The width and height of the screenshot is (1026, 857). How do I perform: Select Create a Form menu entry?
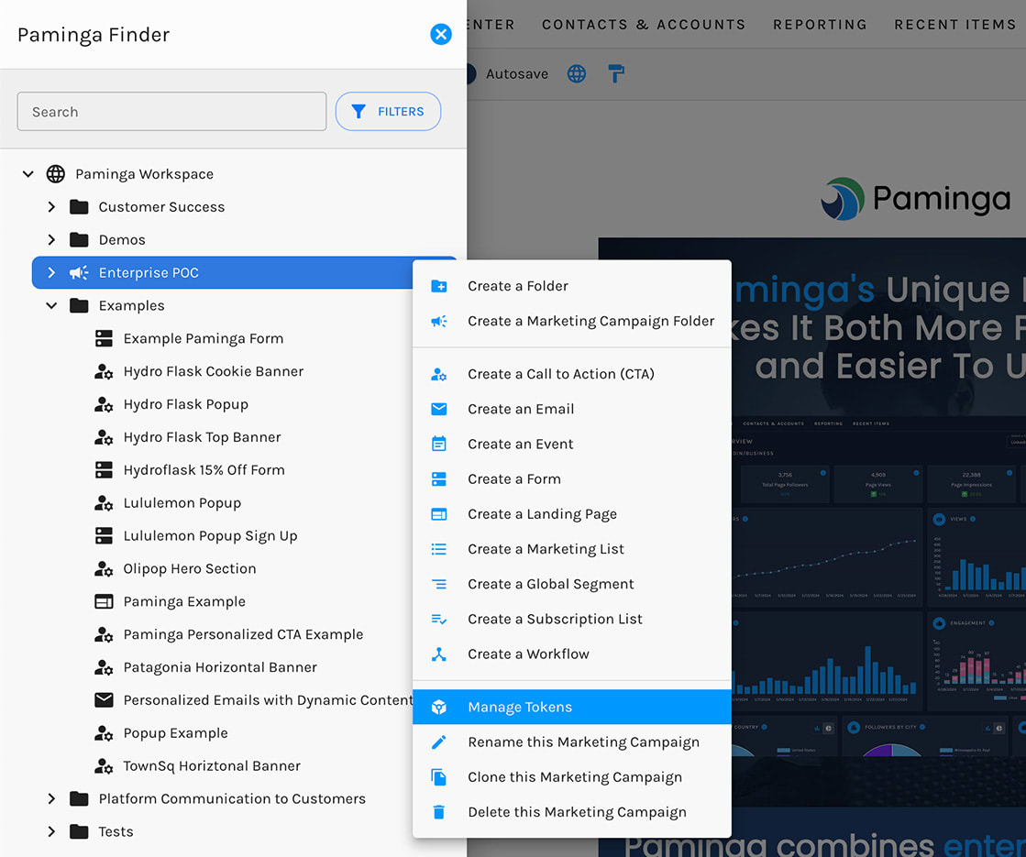[x=572, y=478]
